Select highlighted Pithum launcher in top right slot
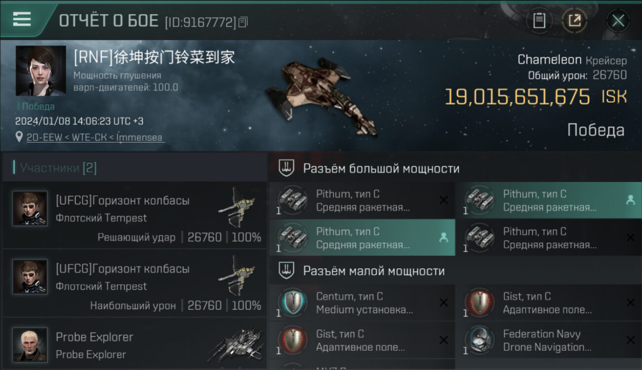642x370 pixels. [548, 200]
